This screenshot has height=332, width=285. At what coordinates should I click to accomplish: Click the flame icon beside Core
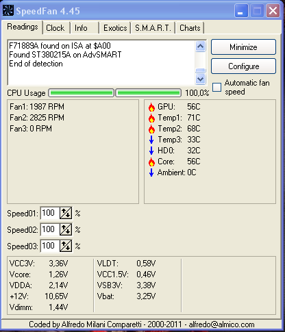(151, 162)
